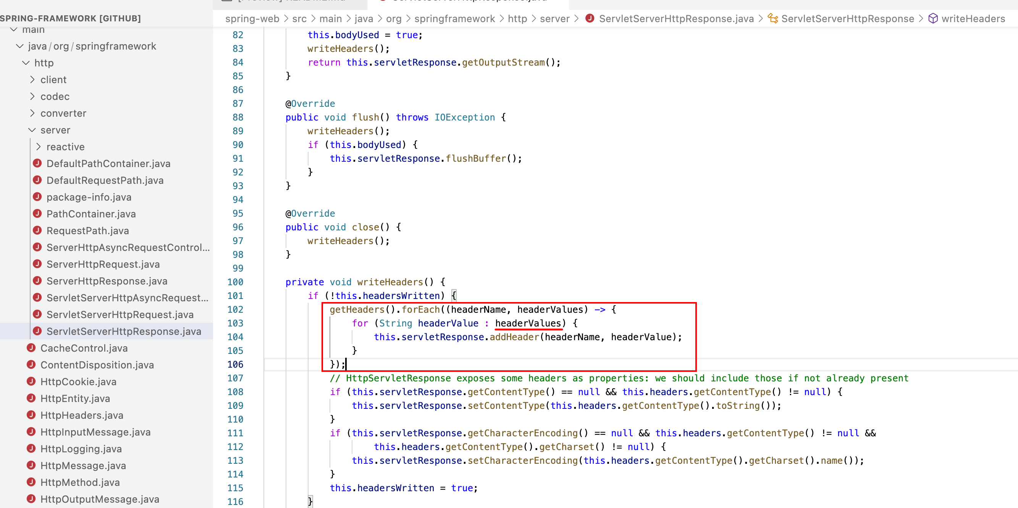Click spring-web breadcrumb segment
1018x508 pixels.
(x=252, y=19)
